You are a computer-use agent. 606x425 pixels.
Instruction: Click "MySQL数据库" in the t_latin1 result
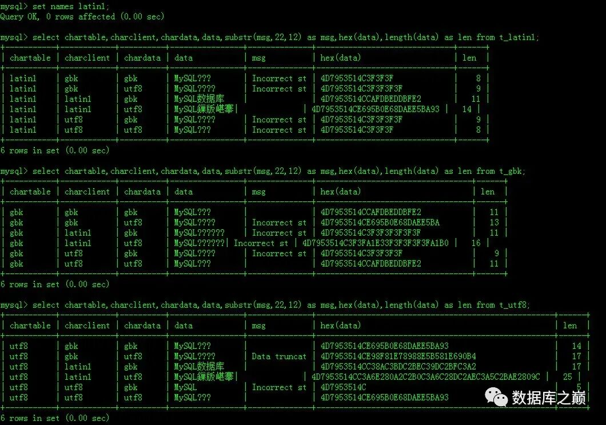[199, 99]
